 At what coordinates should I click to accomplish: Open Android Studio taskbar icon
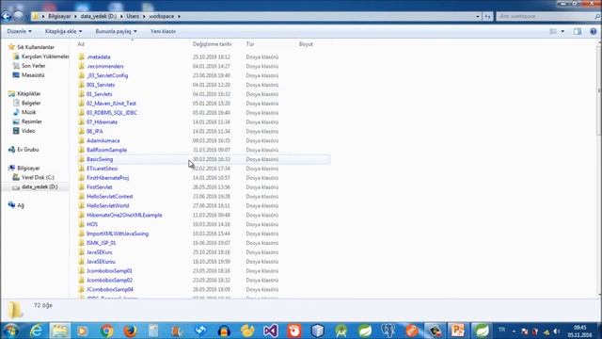pyautogui.click(x=341, y=331)
